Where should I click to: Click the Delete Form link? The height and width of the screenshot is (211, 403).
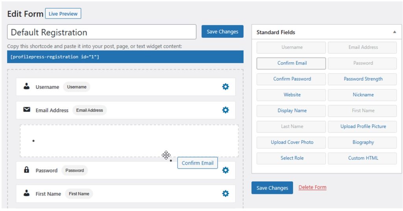(312, 187)
